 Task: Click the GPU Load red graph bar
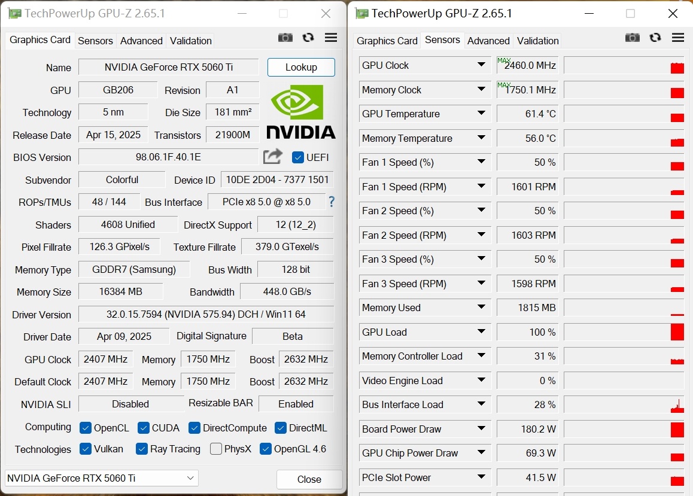point(677,332)
